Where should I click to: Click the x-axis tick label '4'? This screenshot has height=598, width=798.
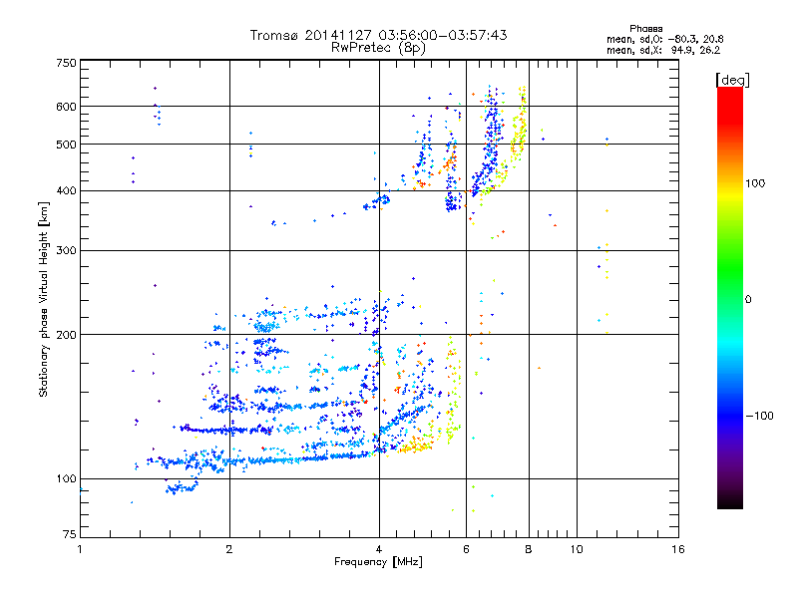379,549
